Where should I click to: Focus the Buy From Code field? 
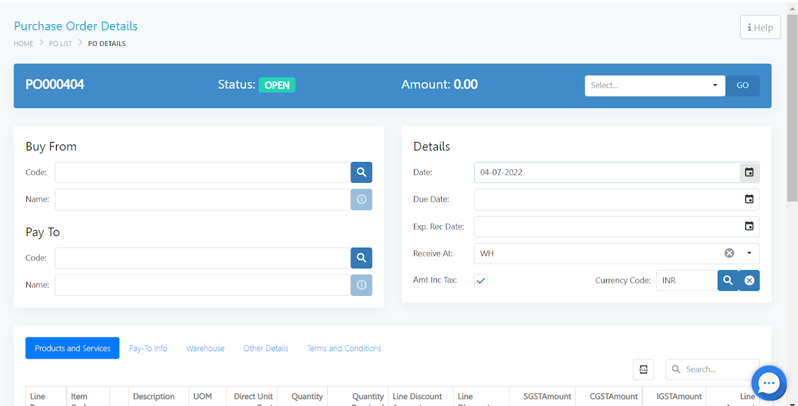(x=202, y=172)
